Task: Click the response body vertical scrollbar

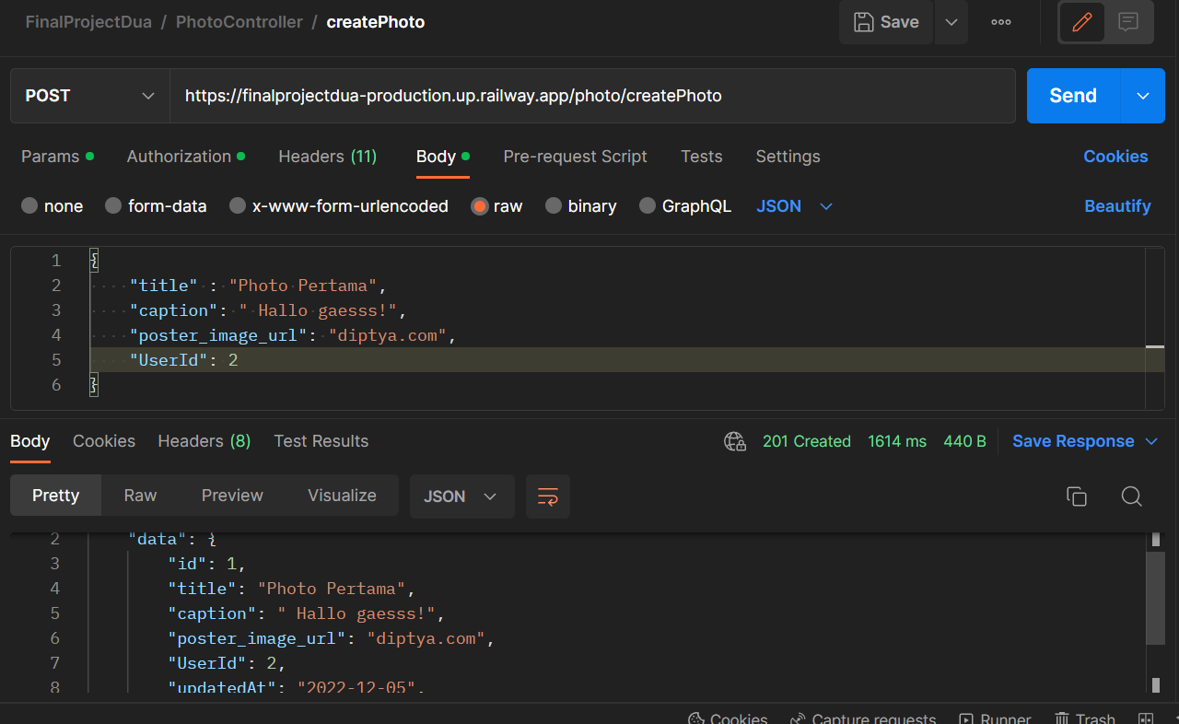Action: [1155, 599]
